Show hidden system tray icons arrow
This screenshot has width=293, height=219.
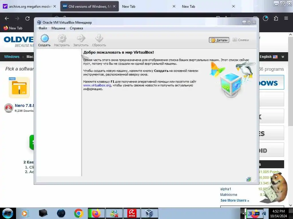(243, 214)
